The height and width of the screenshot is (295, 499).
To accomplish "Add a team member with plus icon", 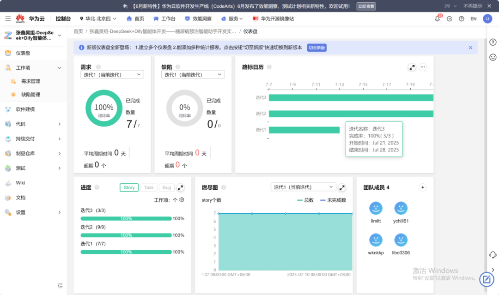I will [x=422, y=187].
